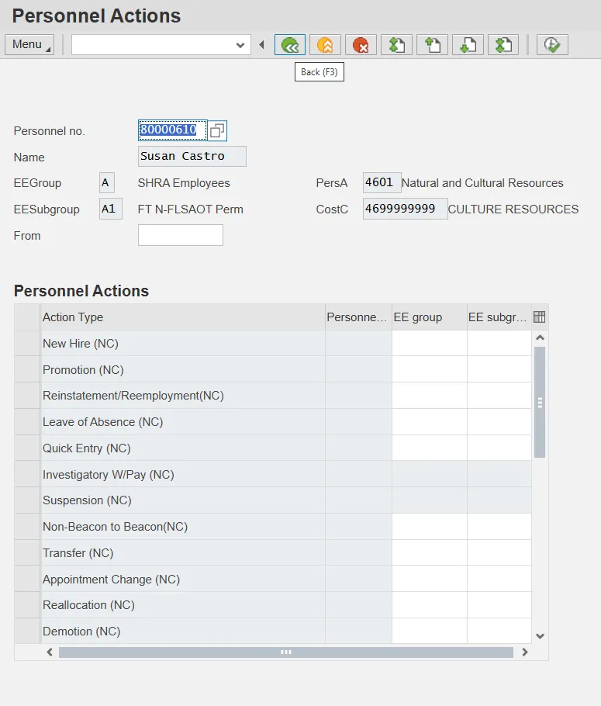The width and height of the screenshot is (601, 706).
Task: Click the From date input field
Action: (x=180, y=235)
